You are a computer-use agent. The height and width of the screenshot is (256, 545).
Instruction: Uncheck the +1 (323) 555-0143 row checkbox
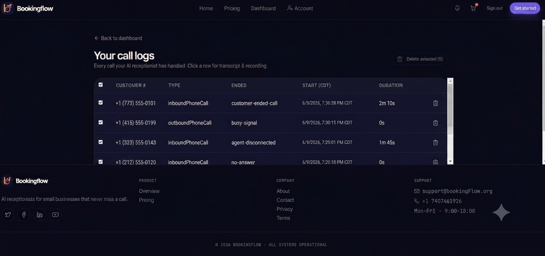point(101,142)
